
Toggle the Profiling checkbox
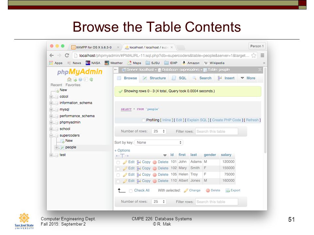[x=143, y=120]
